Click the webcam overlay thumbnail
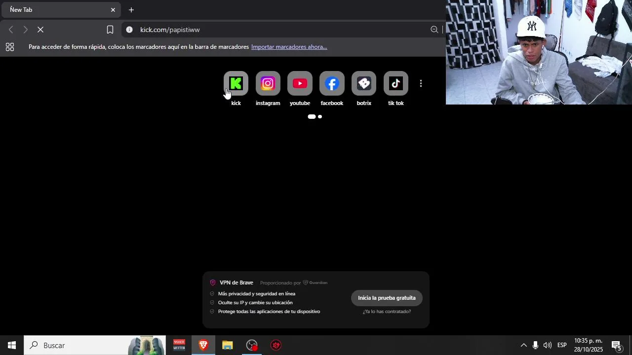 pos(539,52)
